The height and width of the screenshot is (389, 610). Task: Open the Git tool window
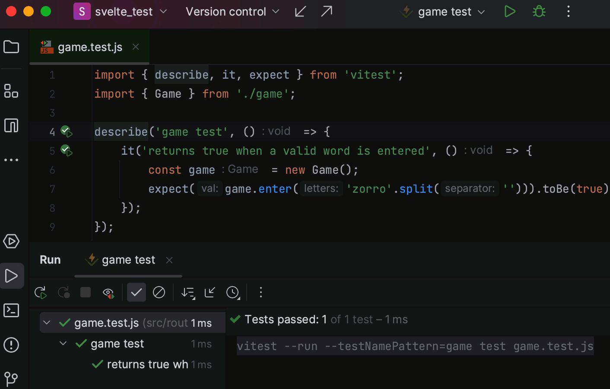(x=12, y=379)
